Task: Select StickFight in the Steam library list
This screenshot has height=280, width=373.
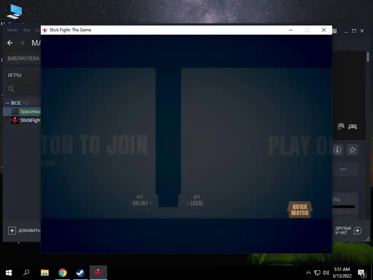Action: (22, 120)
